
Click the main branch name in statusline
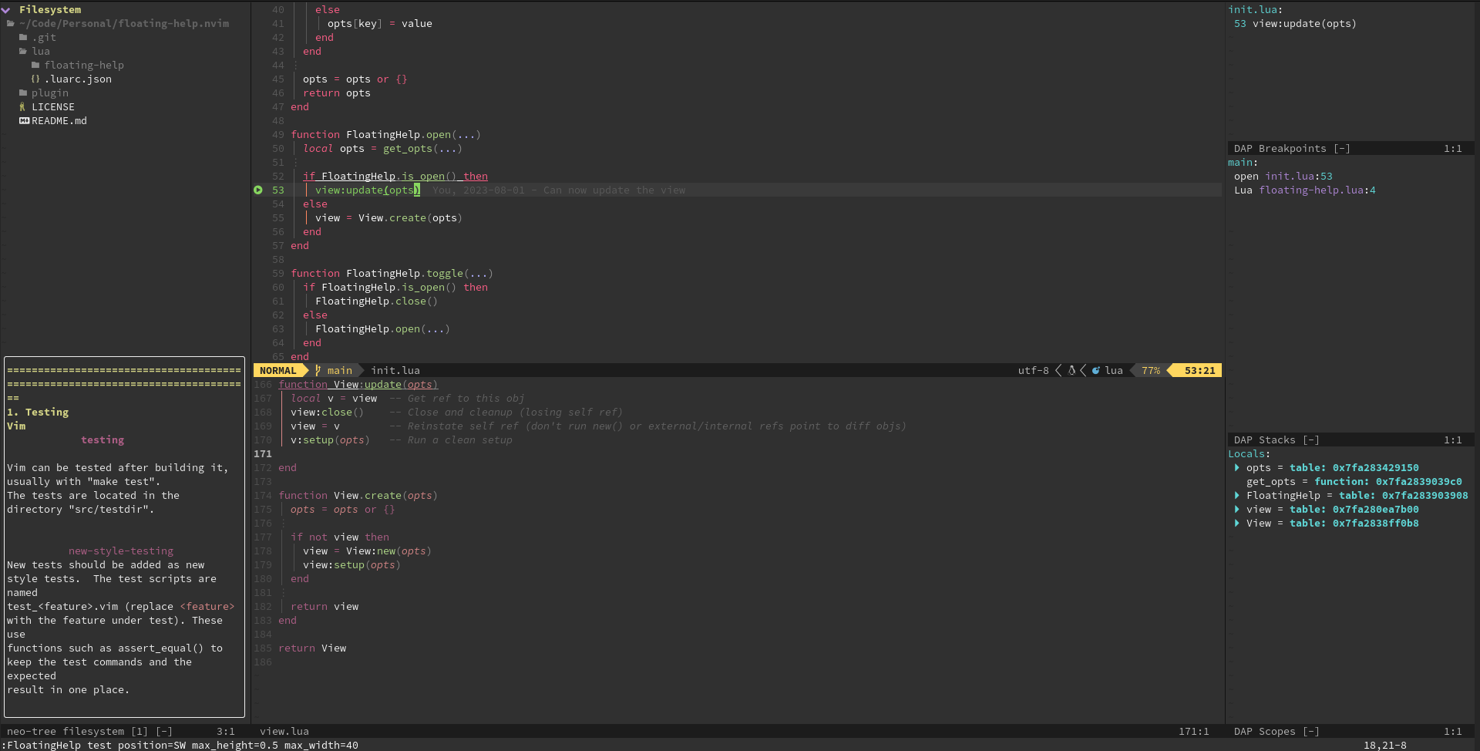tap(339, 371)
